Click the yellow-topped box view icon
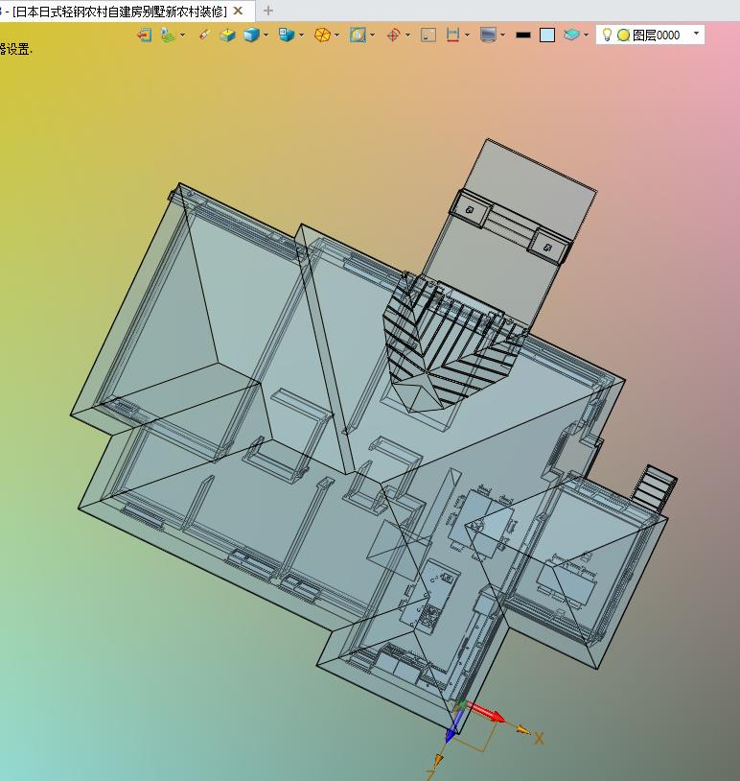 coord(228,35)
